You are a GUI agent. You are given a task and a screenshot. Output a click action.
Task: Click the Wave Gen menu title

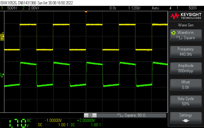pyautogui.click(x=185, y=25)
